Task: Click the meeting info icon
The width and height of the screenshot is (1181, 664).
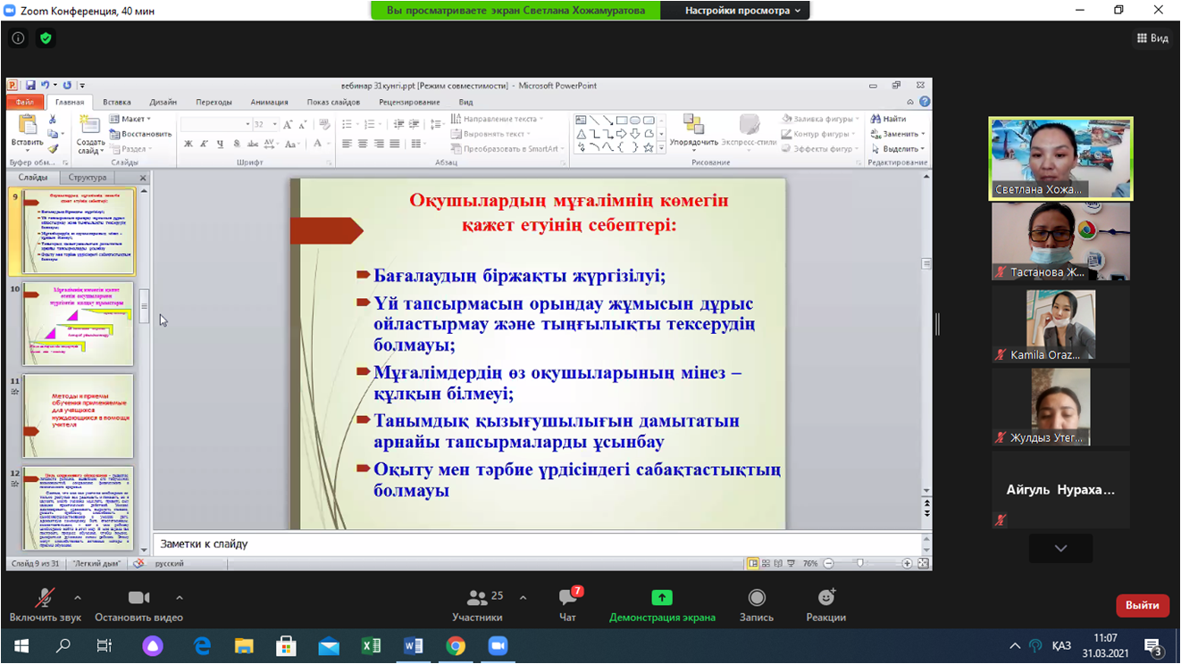Action: [x=18, y=38]
